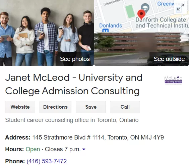Click the Call button
189x168 pixels.
(125, 107)
